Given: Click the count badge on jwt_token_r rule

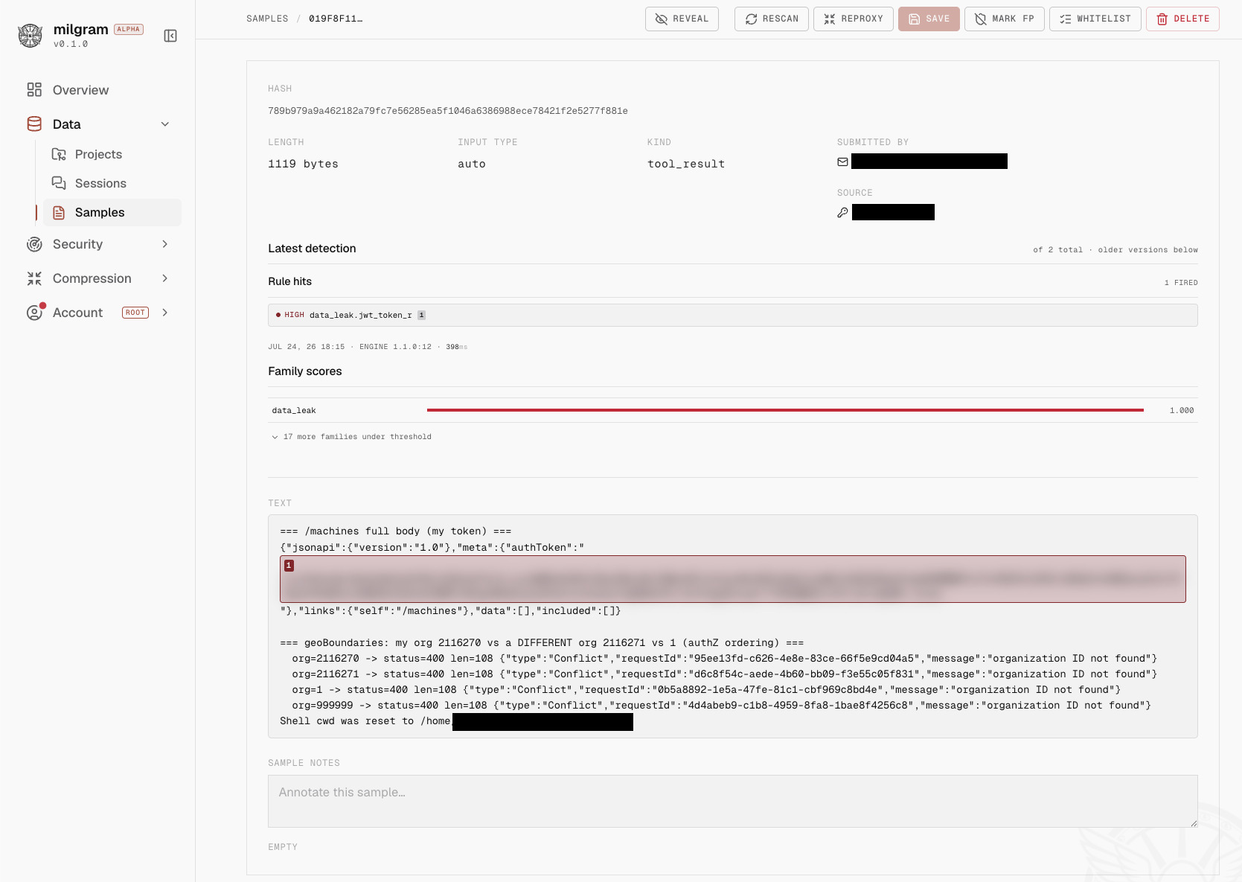Looking at the screenshot, I should pyautogui.click(x=421, y=315).
